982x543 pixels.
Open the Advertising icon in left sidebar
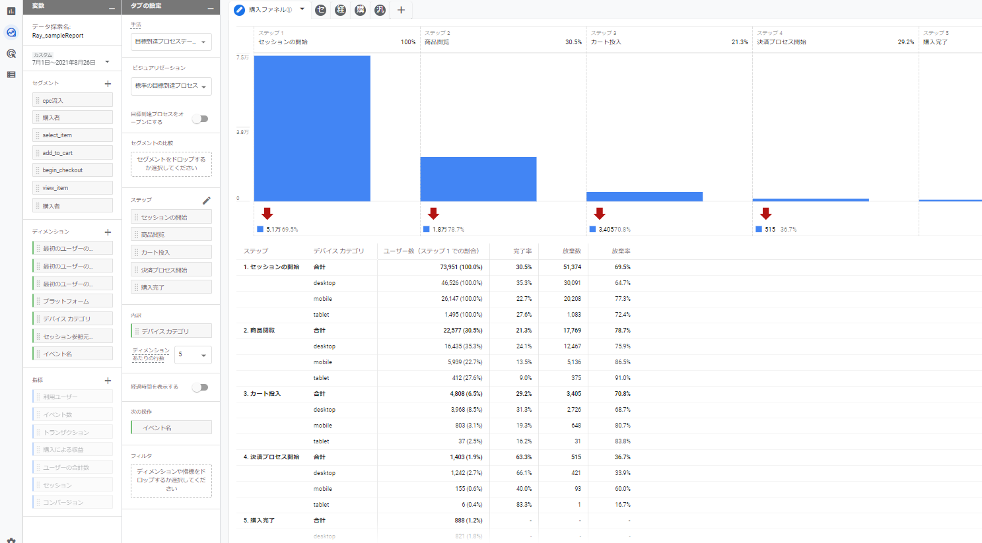11,53
